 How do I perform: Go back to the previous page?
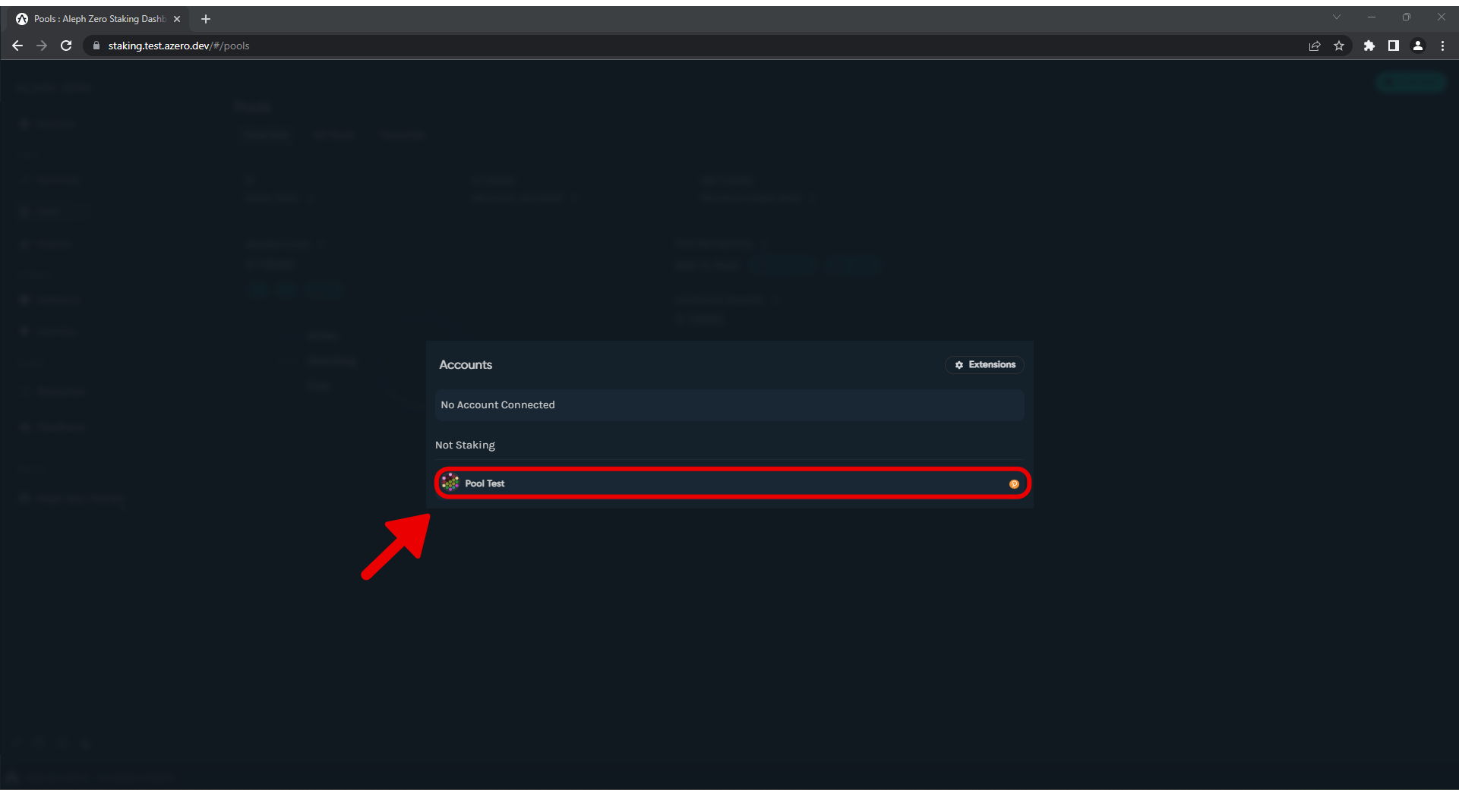pos(17,46)
